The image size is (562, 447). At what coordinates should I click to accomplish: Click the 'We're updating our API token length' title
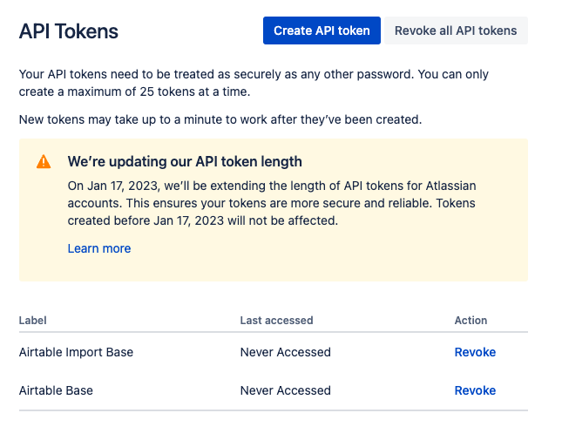coord(185,161)
